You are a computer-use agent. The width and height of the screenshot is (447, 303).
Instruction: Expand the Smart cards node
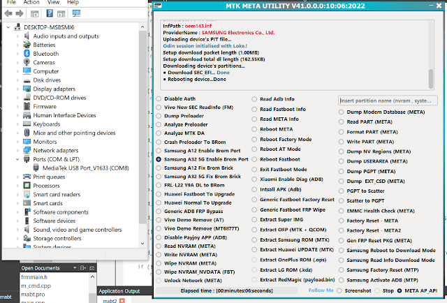[17, 203]
